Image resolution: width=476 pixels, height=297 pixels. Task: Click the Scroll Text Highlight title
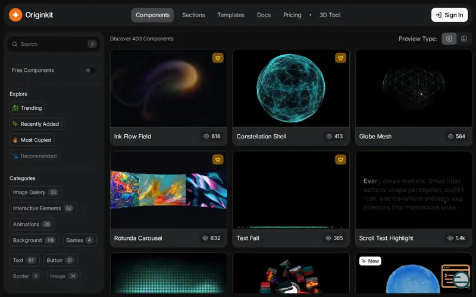click(x=386, y=238)
